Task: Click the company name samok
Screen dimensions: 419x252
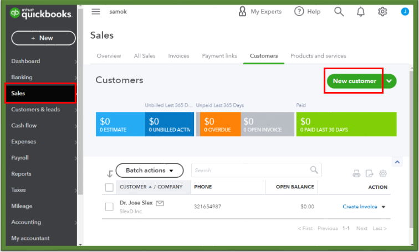Action: (x=118, y=12)
